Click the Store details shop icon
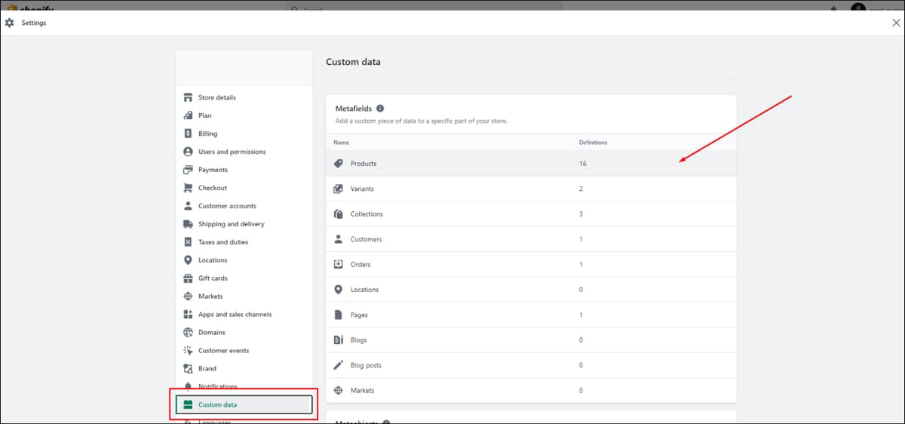The image size is (905, 424). [189, 97]
